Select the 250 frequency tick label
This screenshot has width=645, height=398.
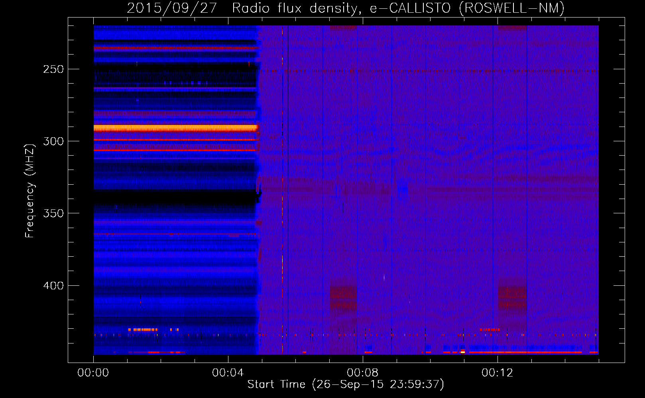pos(53,69)
